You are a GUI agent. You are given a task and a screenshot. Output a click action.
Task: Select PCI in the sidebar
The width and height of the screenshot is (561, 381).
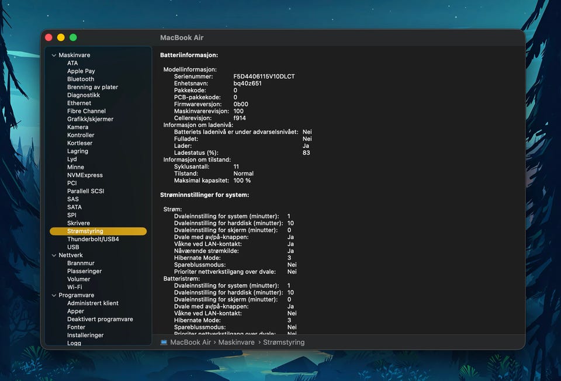coord(72,183)
